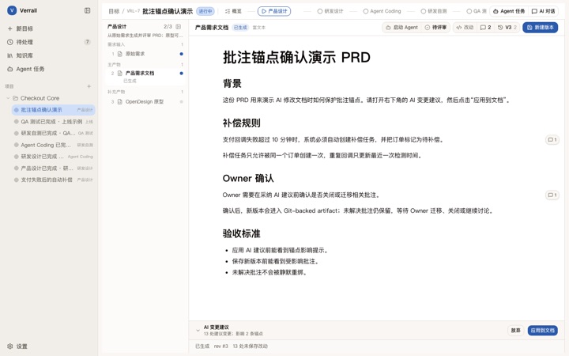Switch to the 概览 overview tab
Image resolution: width=569 pixels, height=356 pixels.
click(233, 11)
